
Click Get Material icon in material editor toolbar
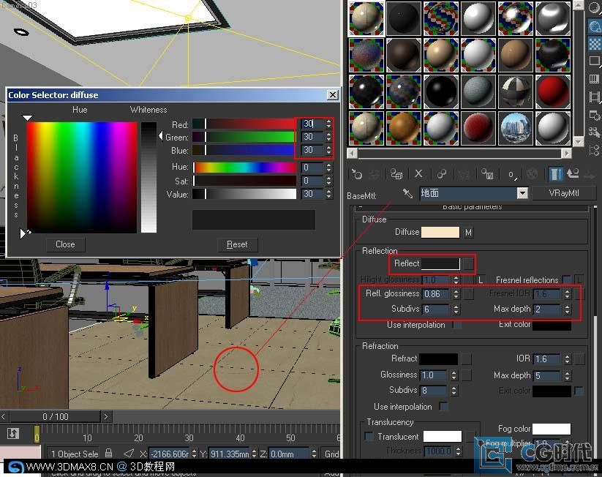click(x=356, y=175)
